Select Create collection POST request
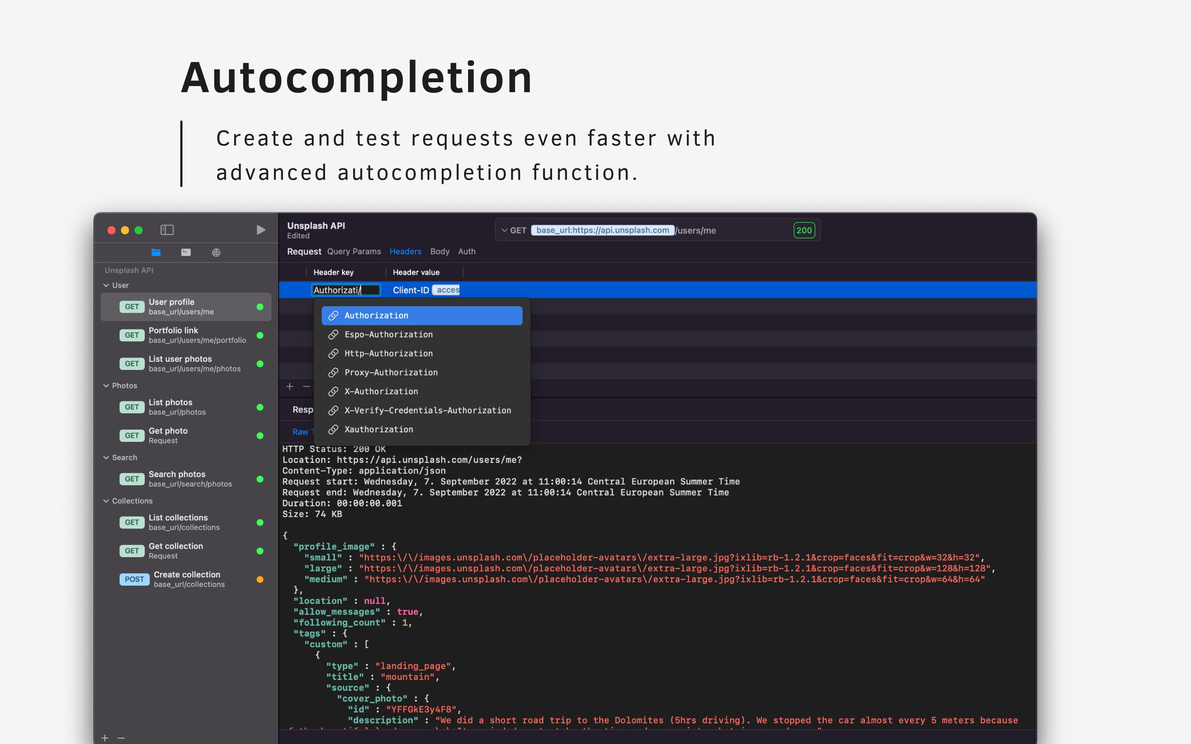Image resolution: width=1191 pixels, height=744 pixels. (186, 579)
